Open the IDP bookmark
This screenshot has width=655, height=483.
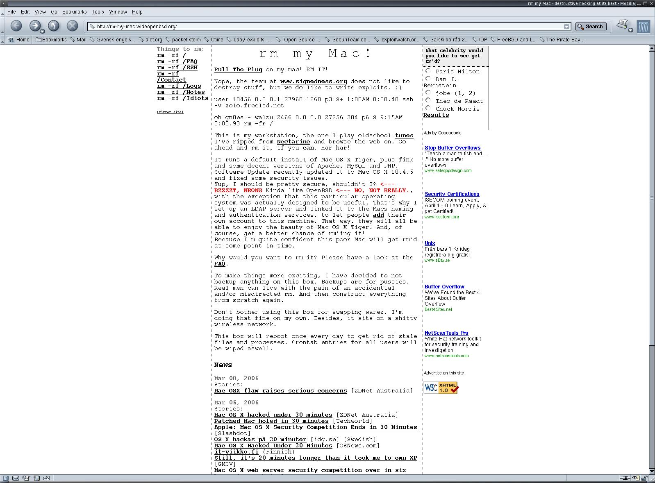pyautogui.click(x=480, y=40)
